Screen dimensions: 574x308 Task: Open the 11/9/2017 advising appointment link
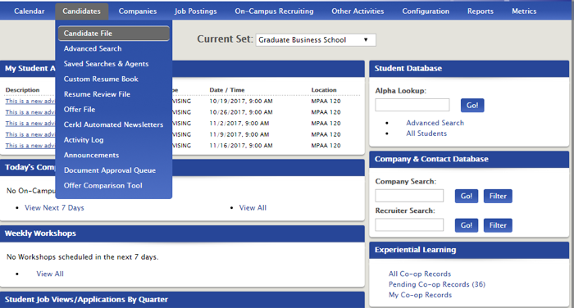tap(30, 134)
